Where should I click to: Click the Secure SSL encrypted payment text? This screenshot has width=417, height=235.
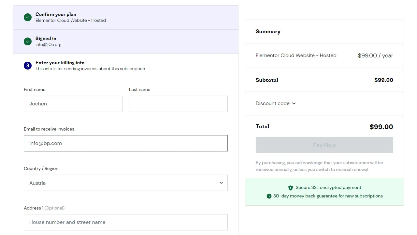[328, 188]
